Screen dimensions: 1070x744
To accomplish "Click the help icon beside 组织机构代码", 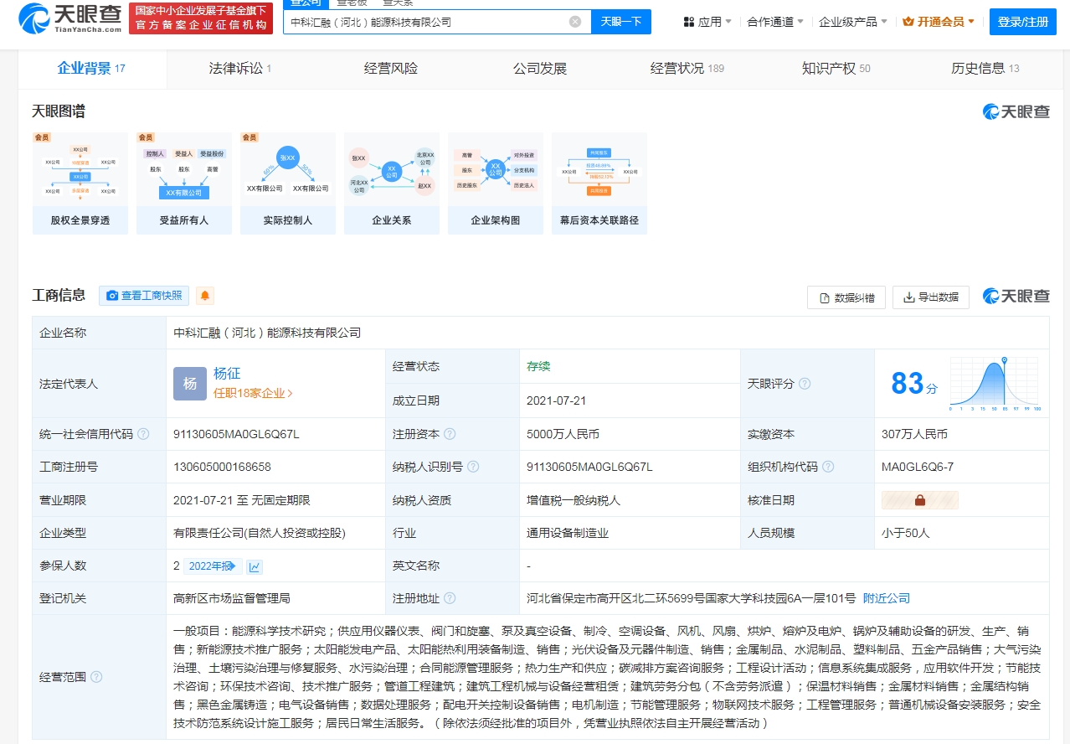I will pos(828,467).
